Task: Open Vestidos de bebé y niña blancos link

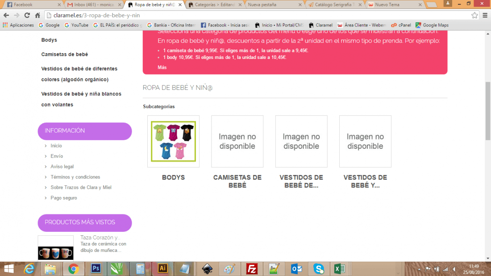Action: 81,99
